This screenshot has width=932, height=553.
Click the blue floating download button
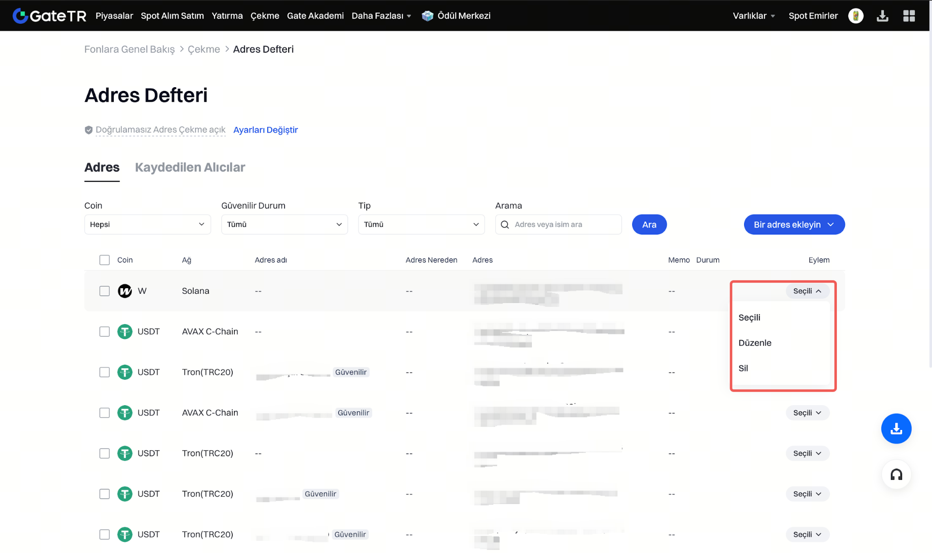click(x=896, y=428)
